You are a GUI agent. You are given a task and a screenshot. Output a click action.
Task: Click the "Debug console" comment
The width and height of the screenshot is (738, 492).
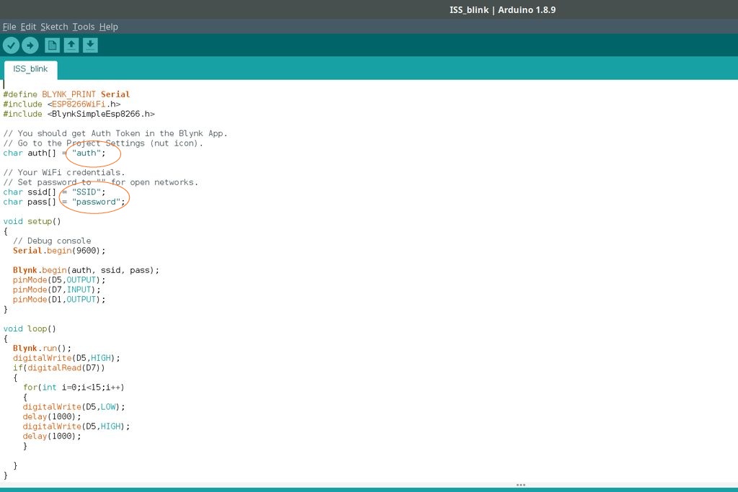click(52, 241)
